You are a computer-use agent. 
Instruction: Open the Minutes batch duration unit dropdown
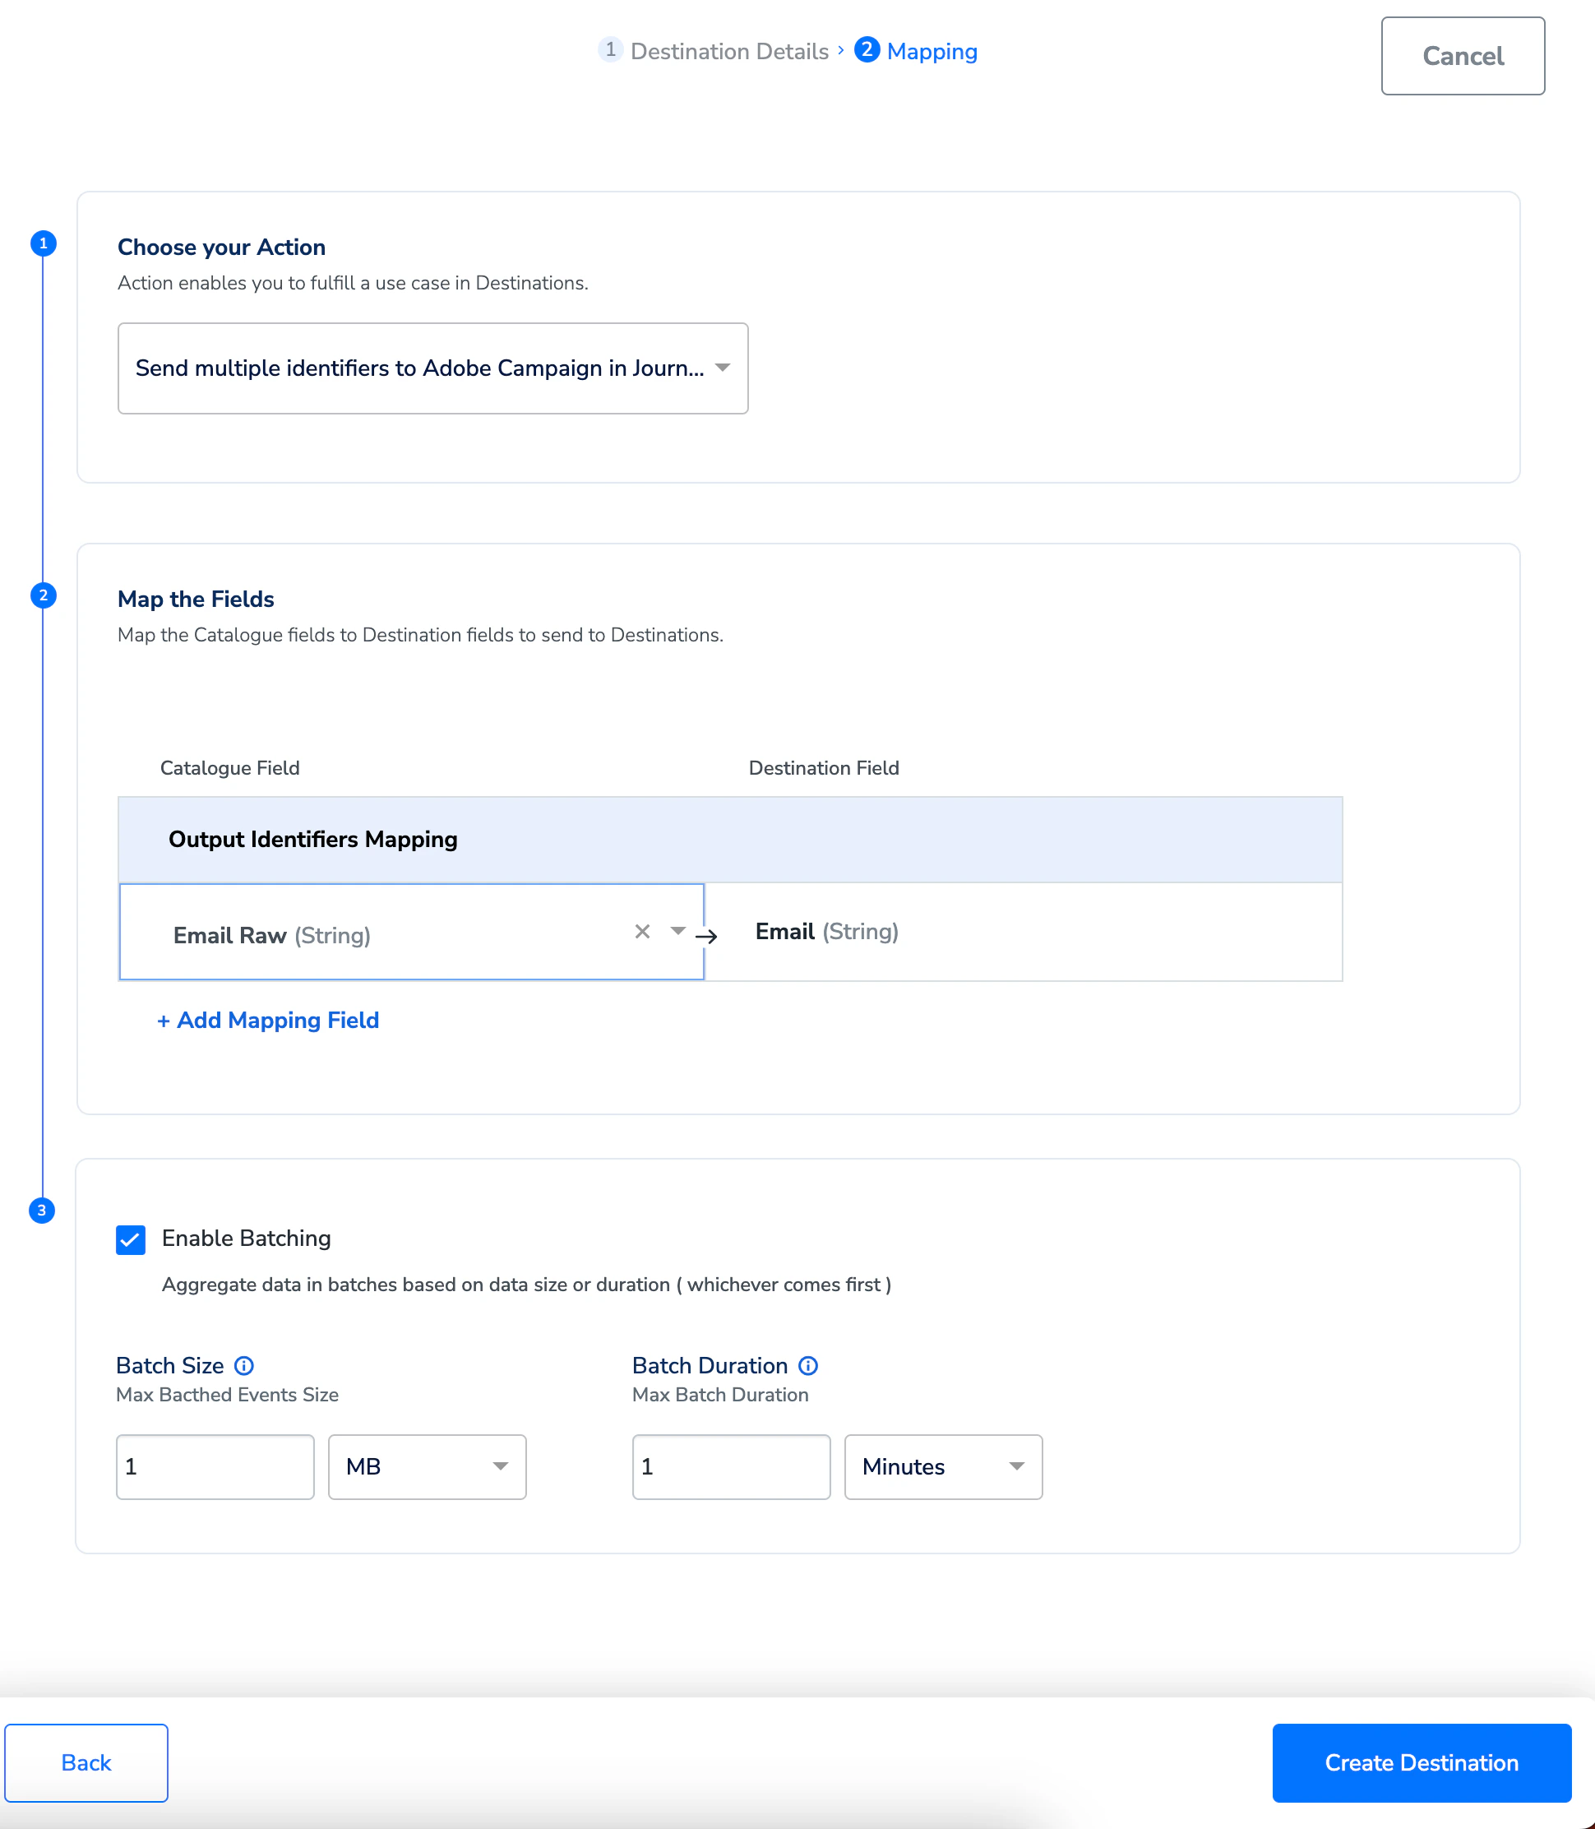point(944,1466)
